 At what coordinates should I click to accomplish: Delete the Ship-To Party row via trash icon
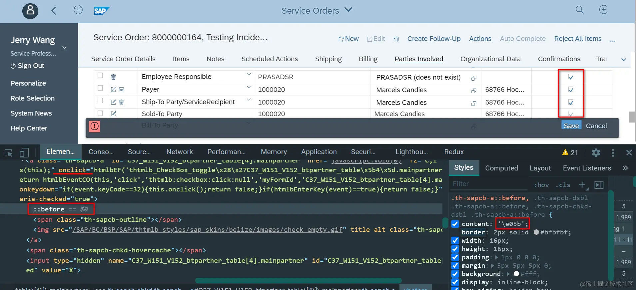point(122,102)
